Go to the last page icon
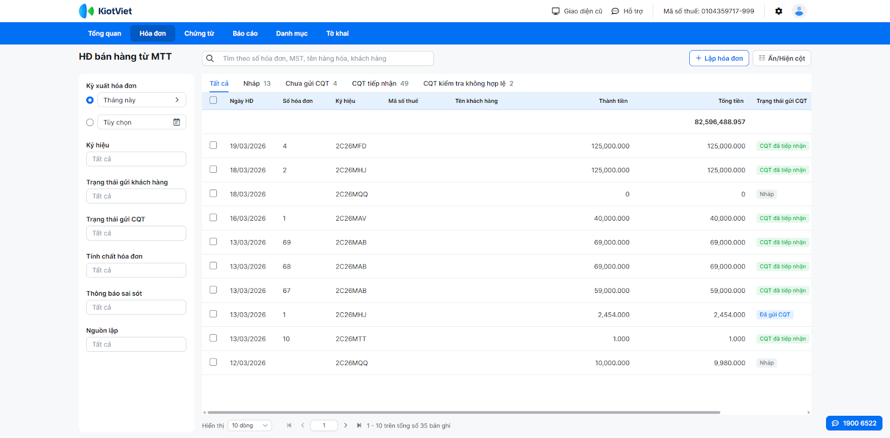 359,425
